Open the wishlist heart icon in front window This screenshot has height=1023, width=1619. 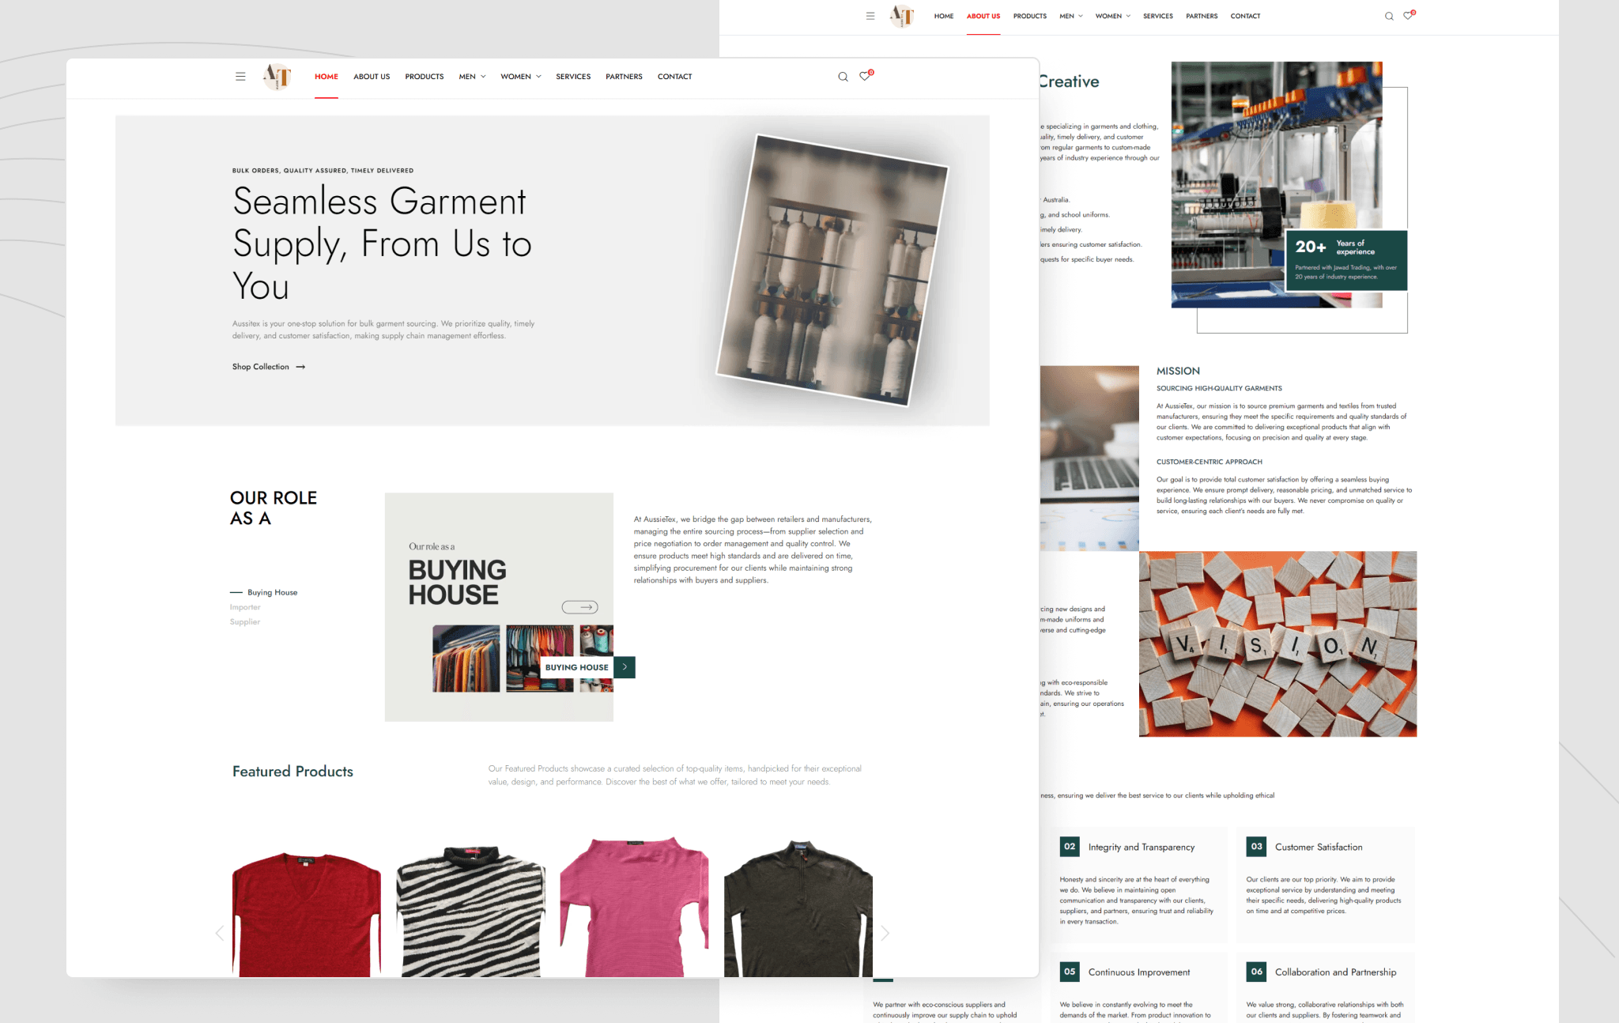(x=865, y=77)
